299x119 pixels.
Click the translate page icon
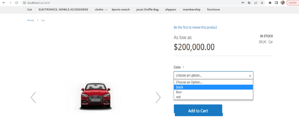(x=249, y=3)
